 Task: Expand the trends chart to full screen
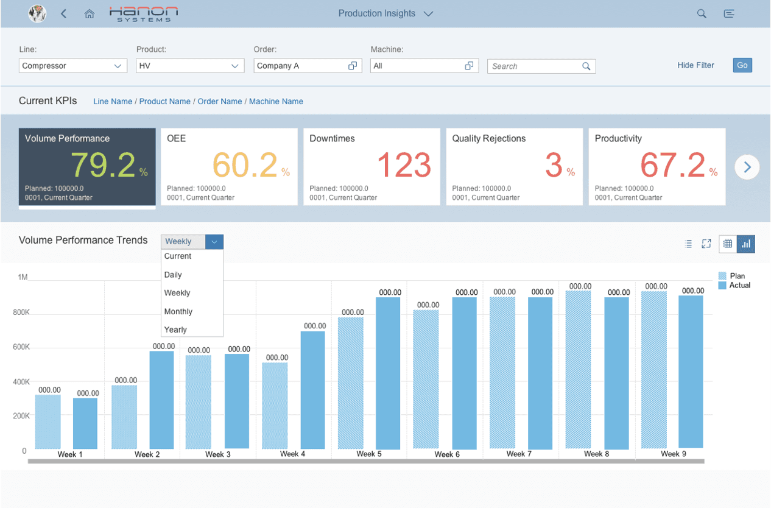tap(706, 244)
